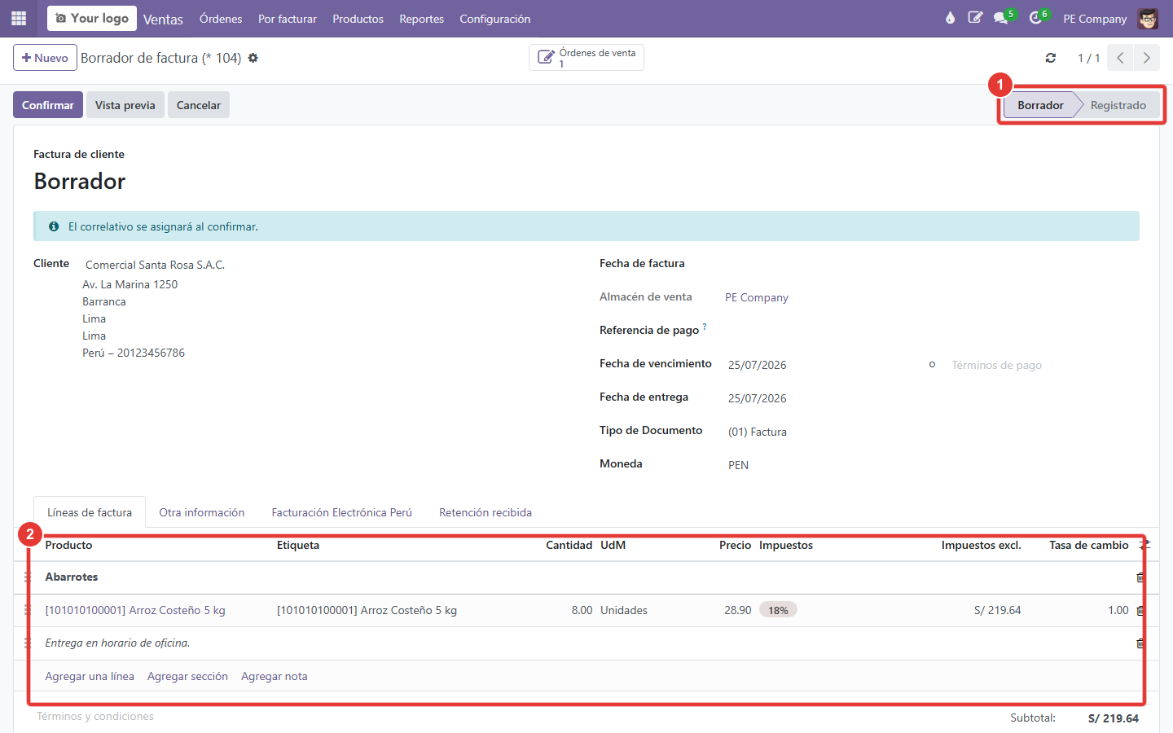This screenshot has width=1173, height=733.
Task: Delete the Arroz Costeño line with trash icon
Action: click(1140, 610)
